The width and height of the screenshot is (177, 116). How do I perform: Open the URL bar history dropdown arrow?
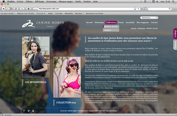tap(138, 9)
